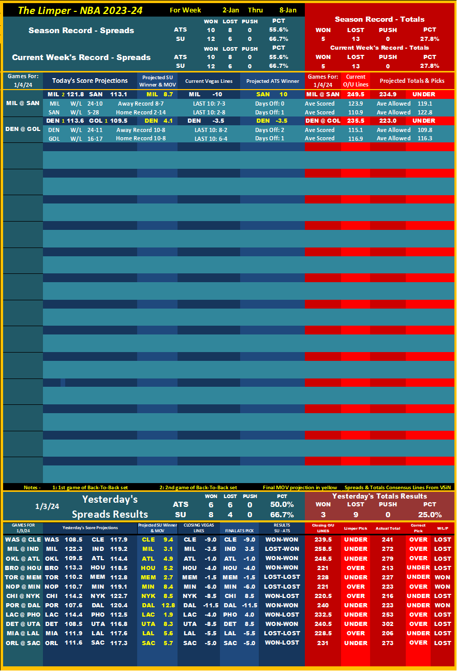Select the 'Projected ATS Winner' header cell
Viewport: 457px width, 671px height.
[272, 81]
